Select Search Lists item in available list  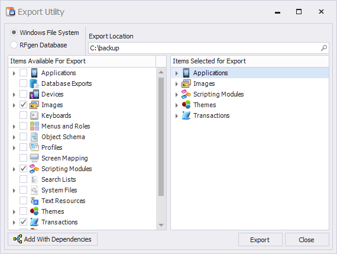tap(59, 179)
